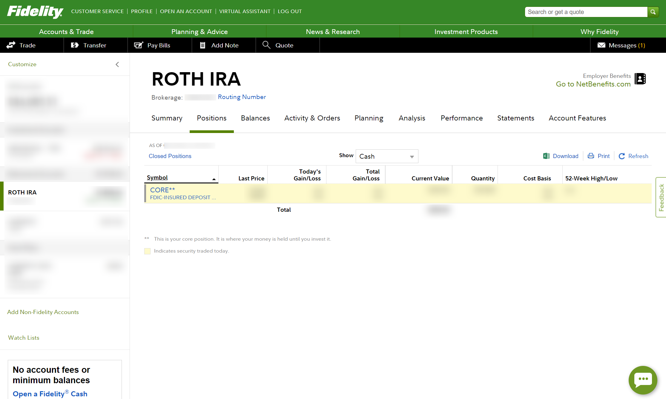Screen dimensions: 666x399
Task: Open the Activity & Orders tab
Action: [312, 118]
